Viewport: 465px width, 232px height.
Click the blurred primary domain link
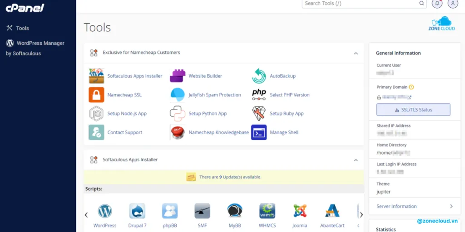[396, 97]
